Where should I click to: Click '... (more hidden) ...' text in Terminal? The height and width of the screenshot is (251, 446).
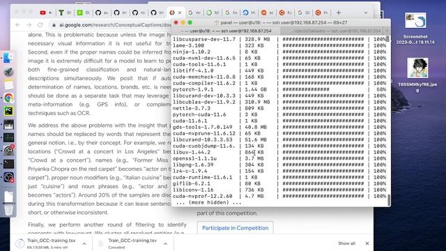pyautogui.click(x=208, y=203)
